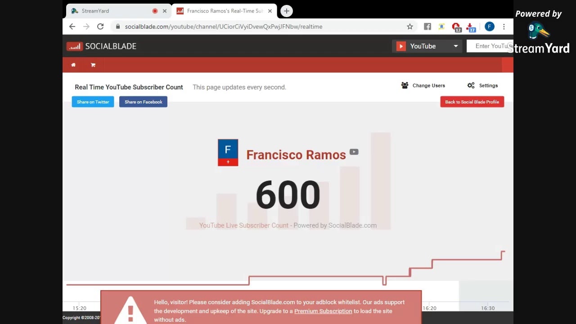Click the 15:20 time label on the chart

[79, 308]
